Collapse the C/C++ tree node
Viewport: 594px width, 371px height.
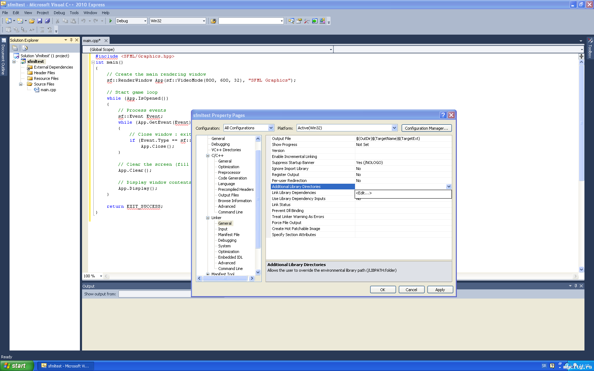(x=208, y=155)
